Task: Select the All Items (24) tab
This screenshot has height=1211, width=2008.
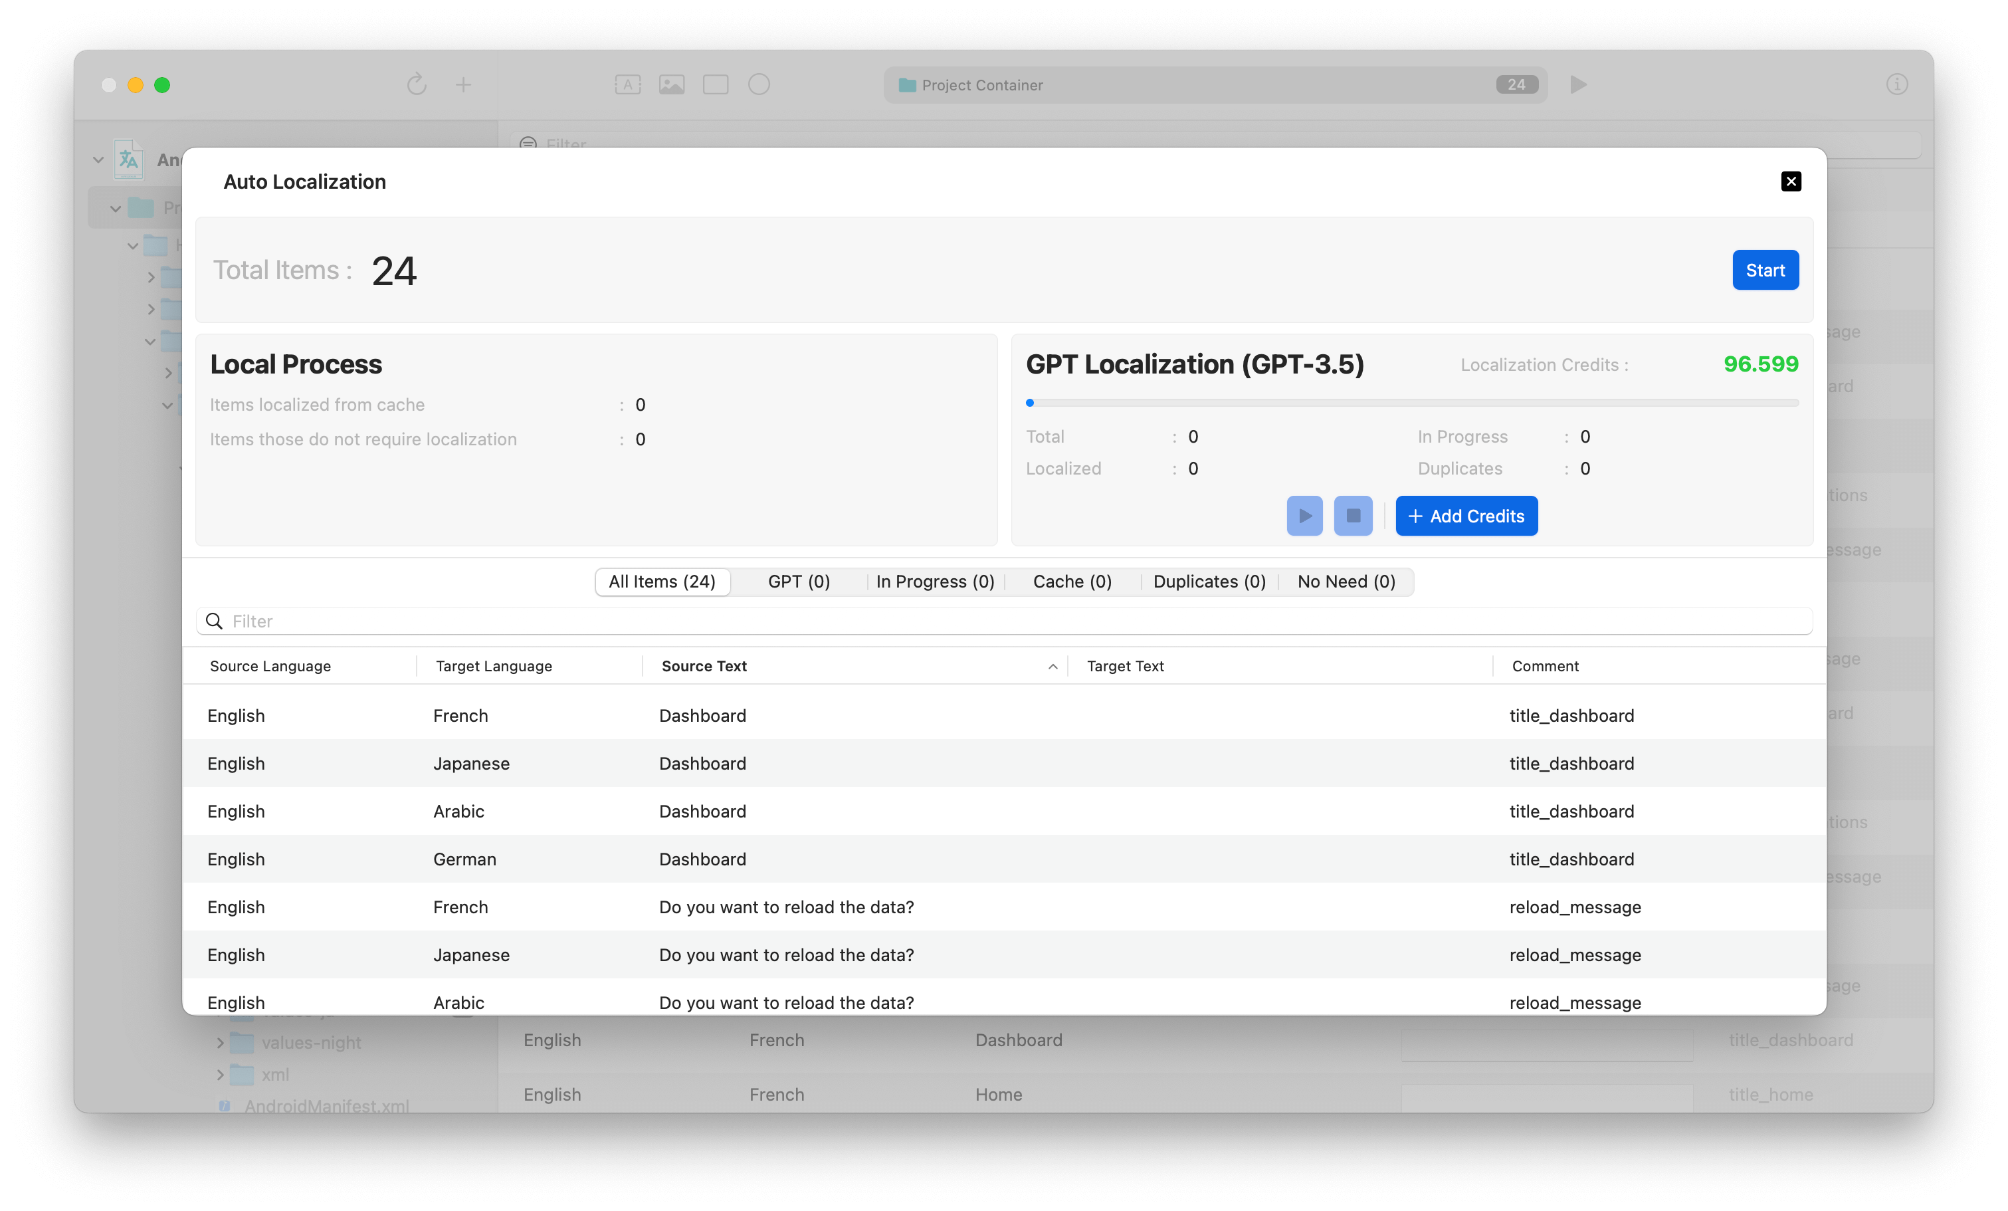Action: 662,582
